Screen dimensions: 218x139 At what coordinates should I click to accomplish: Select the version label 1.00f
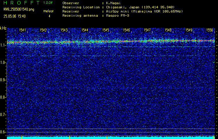48,3
